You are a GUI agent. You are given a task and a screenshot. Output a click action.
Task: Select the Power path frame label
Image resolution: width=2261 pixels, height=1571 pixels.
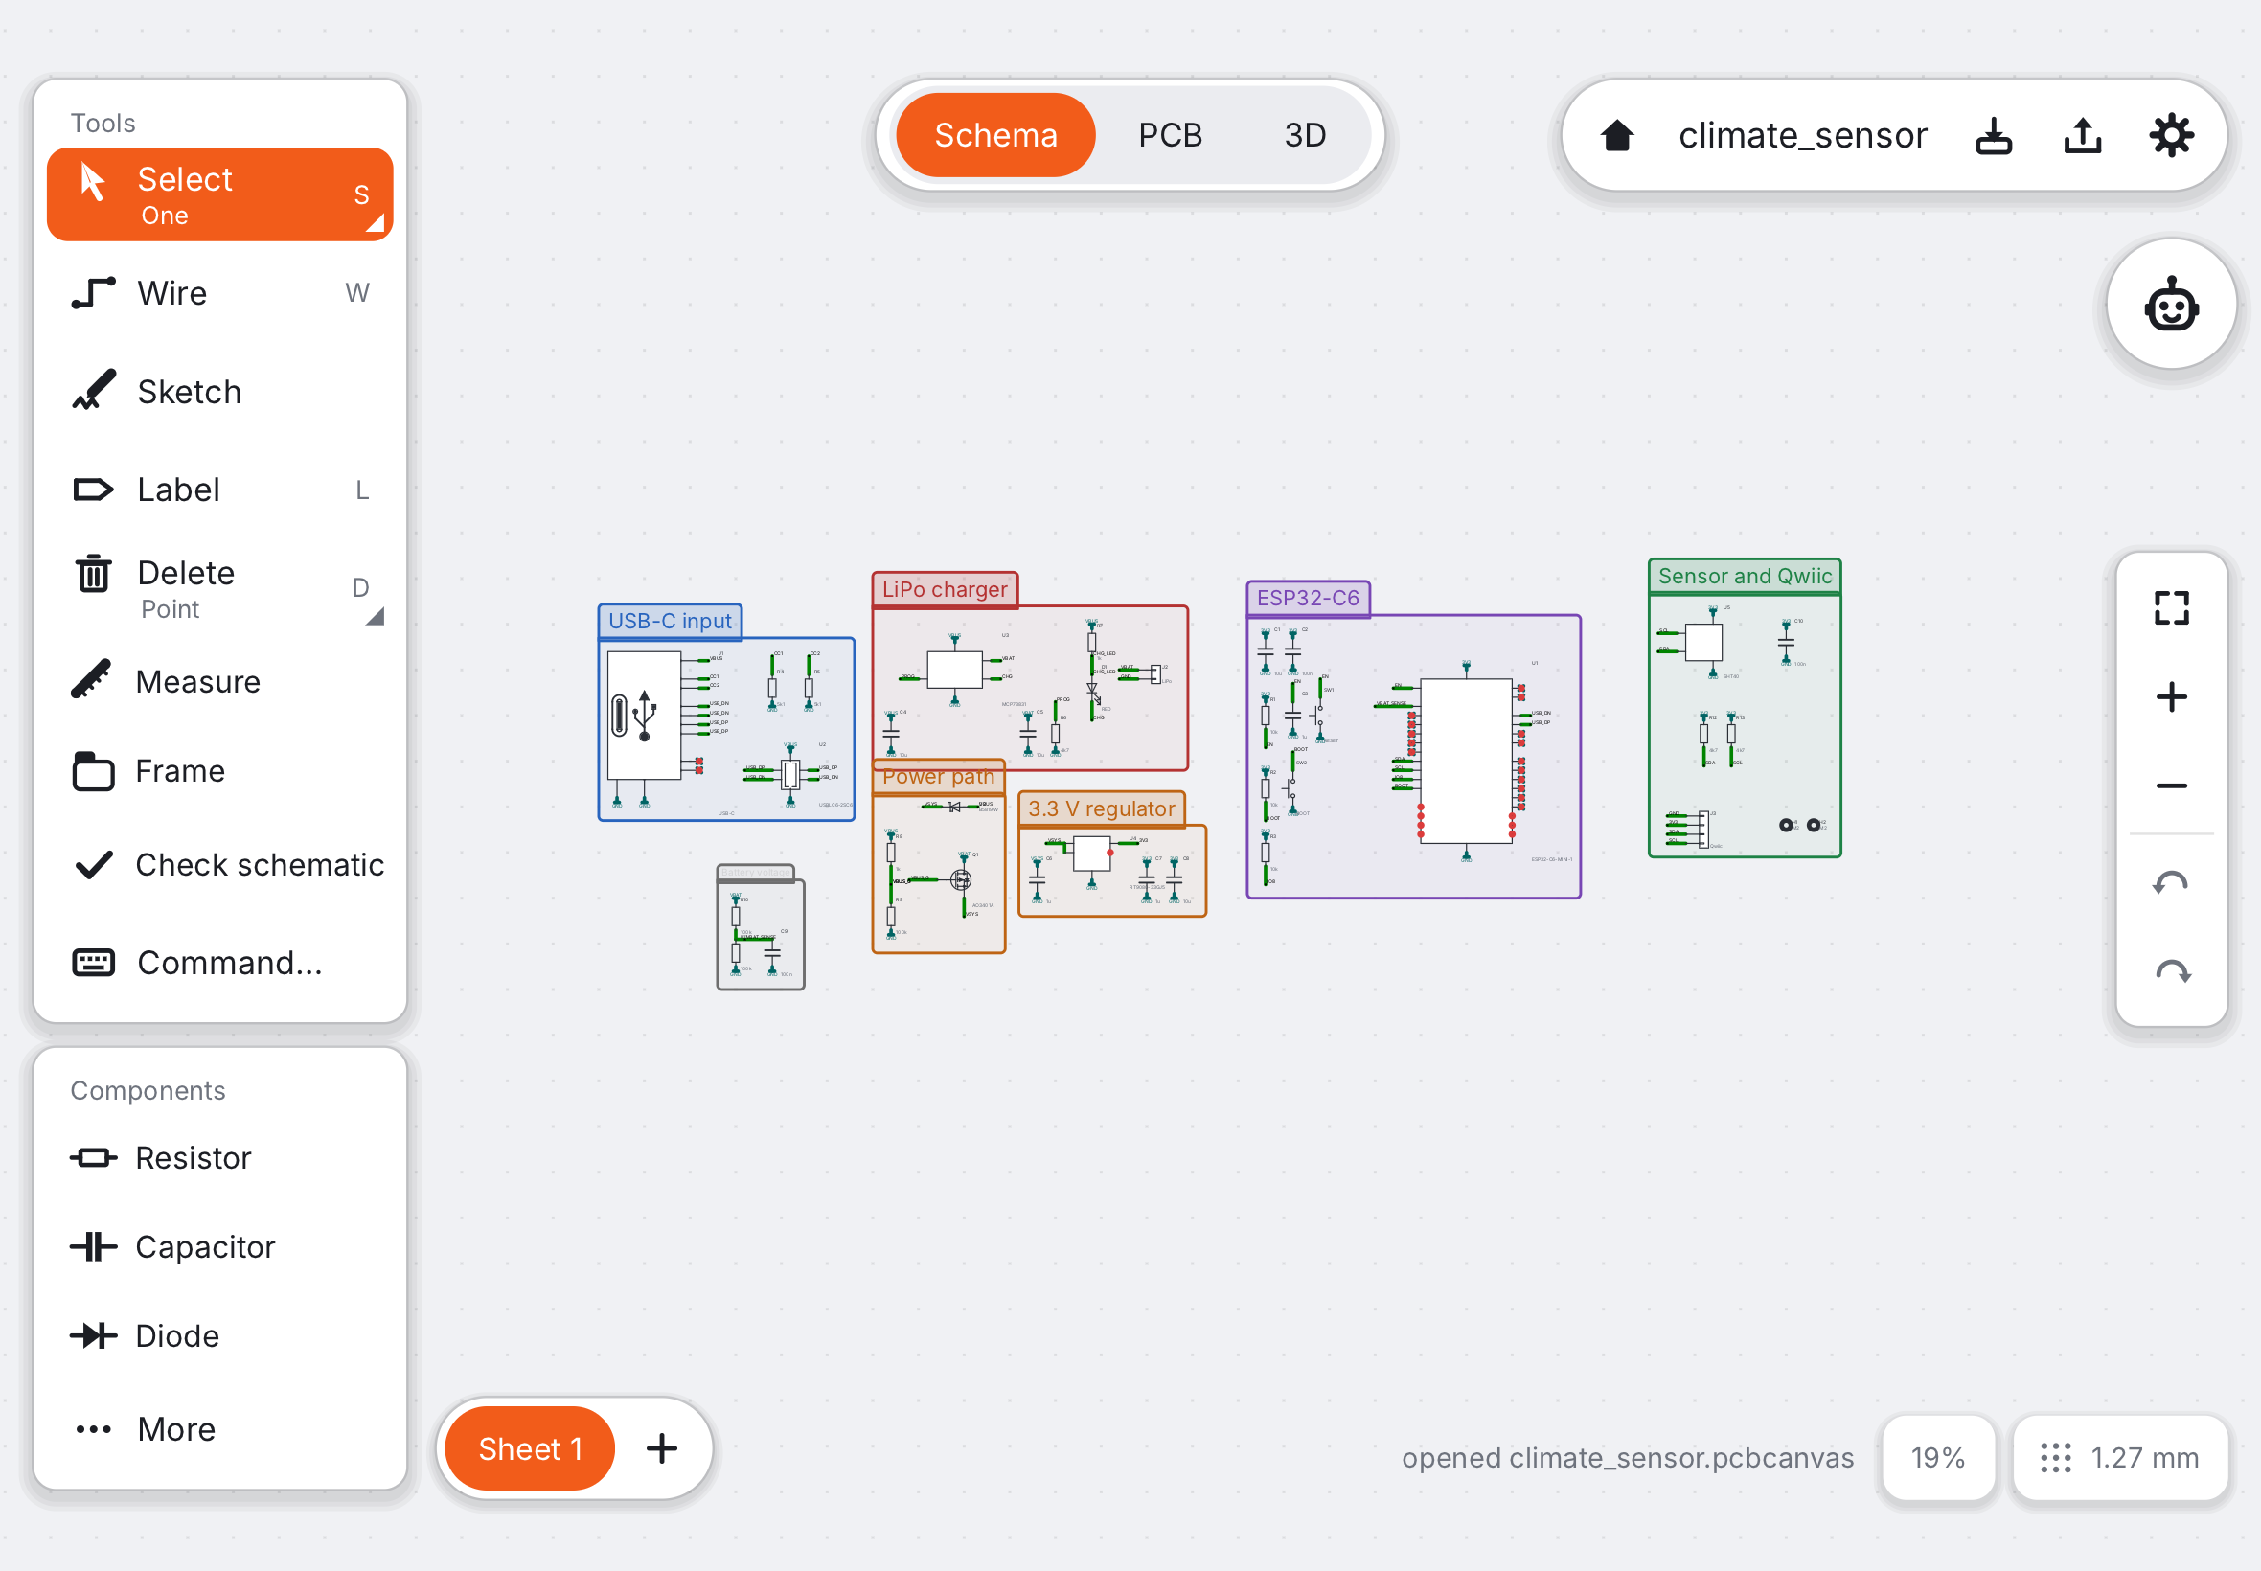[x=937, y=776]
